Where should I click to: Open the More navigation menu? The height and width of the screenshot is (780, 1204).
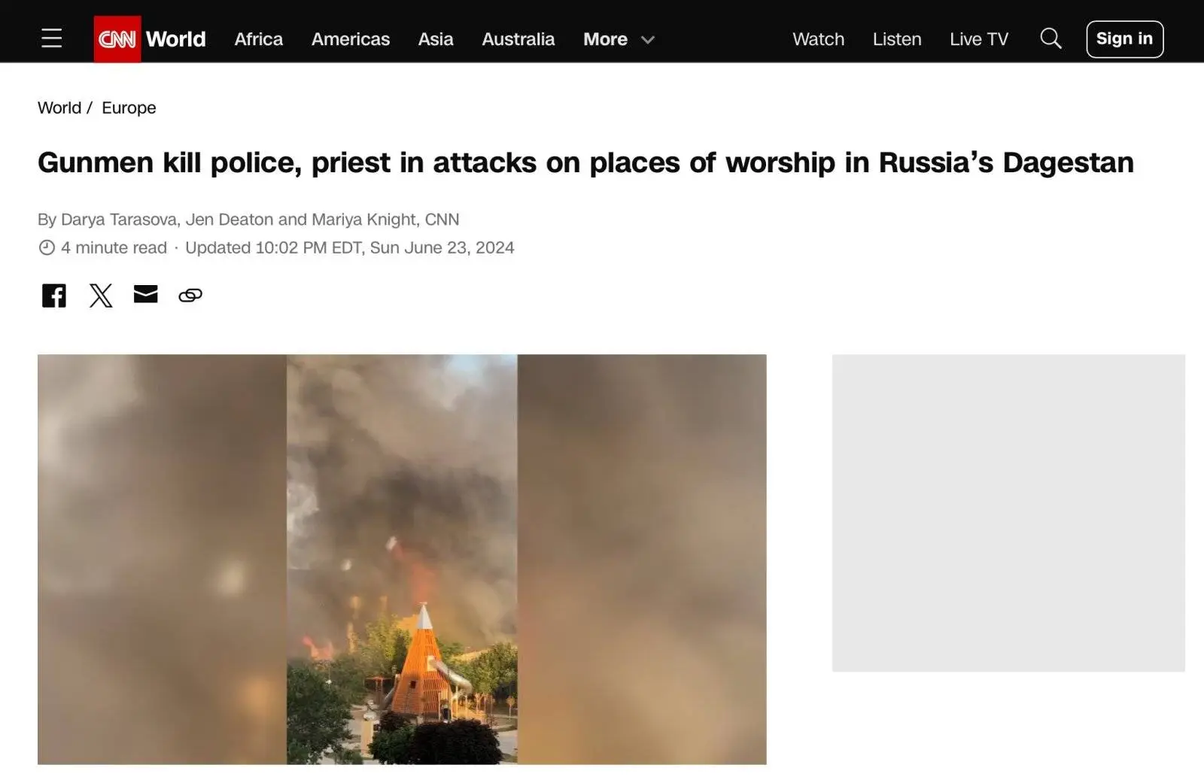605,39
